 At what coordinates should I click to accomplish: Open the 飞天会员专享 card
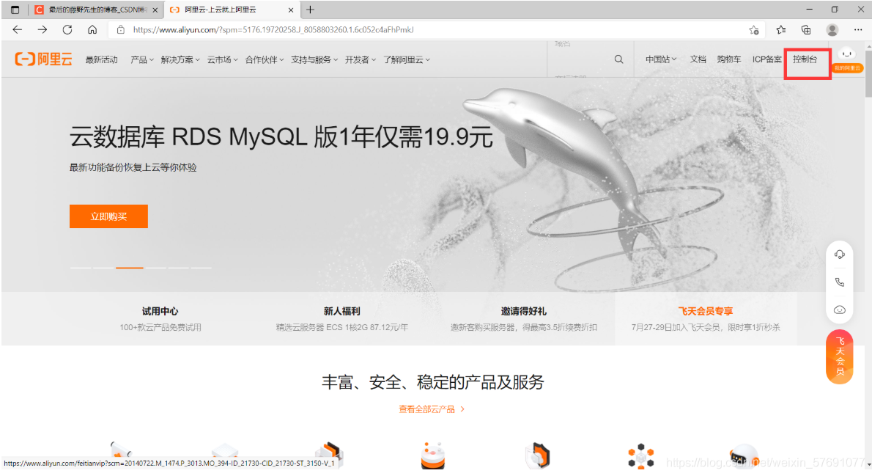coord(705,318)
